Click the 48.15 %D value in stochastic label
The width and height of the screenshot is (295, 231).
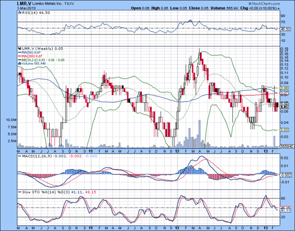pos(90,192)
